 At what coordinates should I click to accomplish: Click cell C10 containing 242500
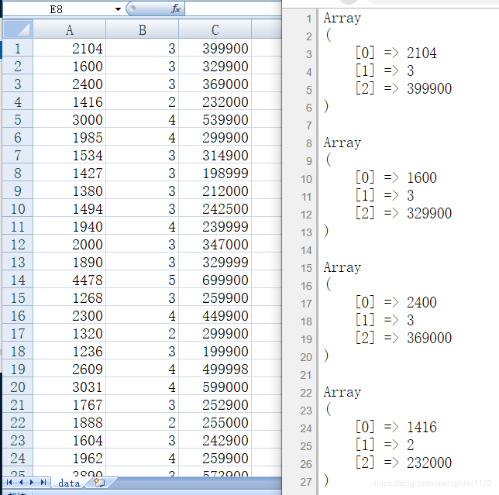215,208
